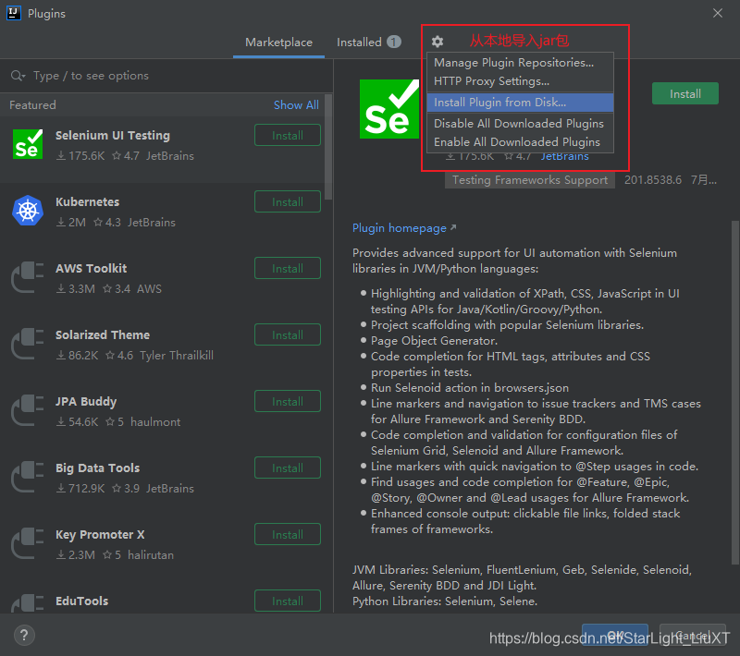Install the Kubernetes plugin
The image size is (740, 656).
tap(288, 201)
